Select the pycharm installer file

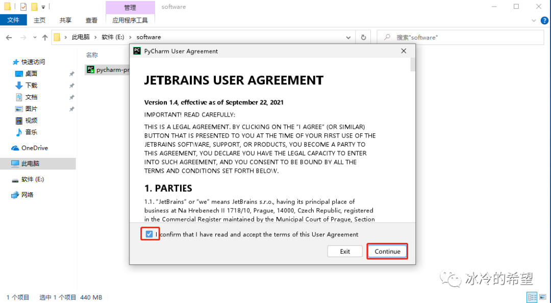108,70
